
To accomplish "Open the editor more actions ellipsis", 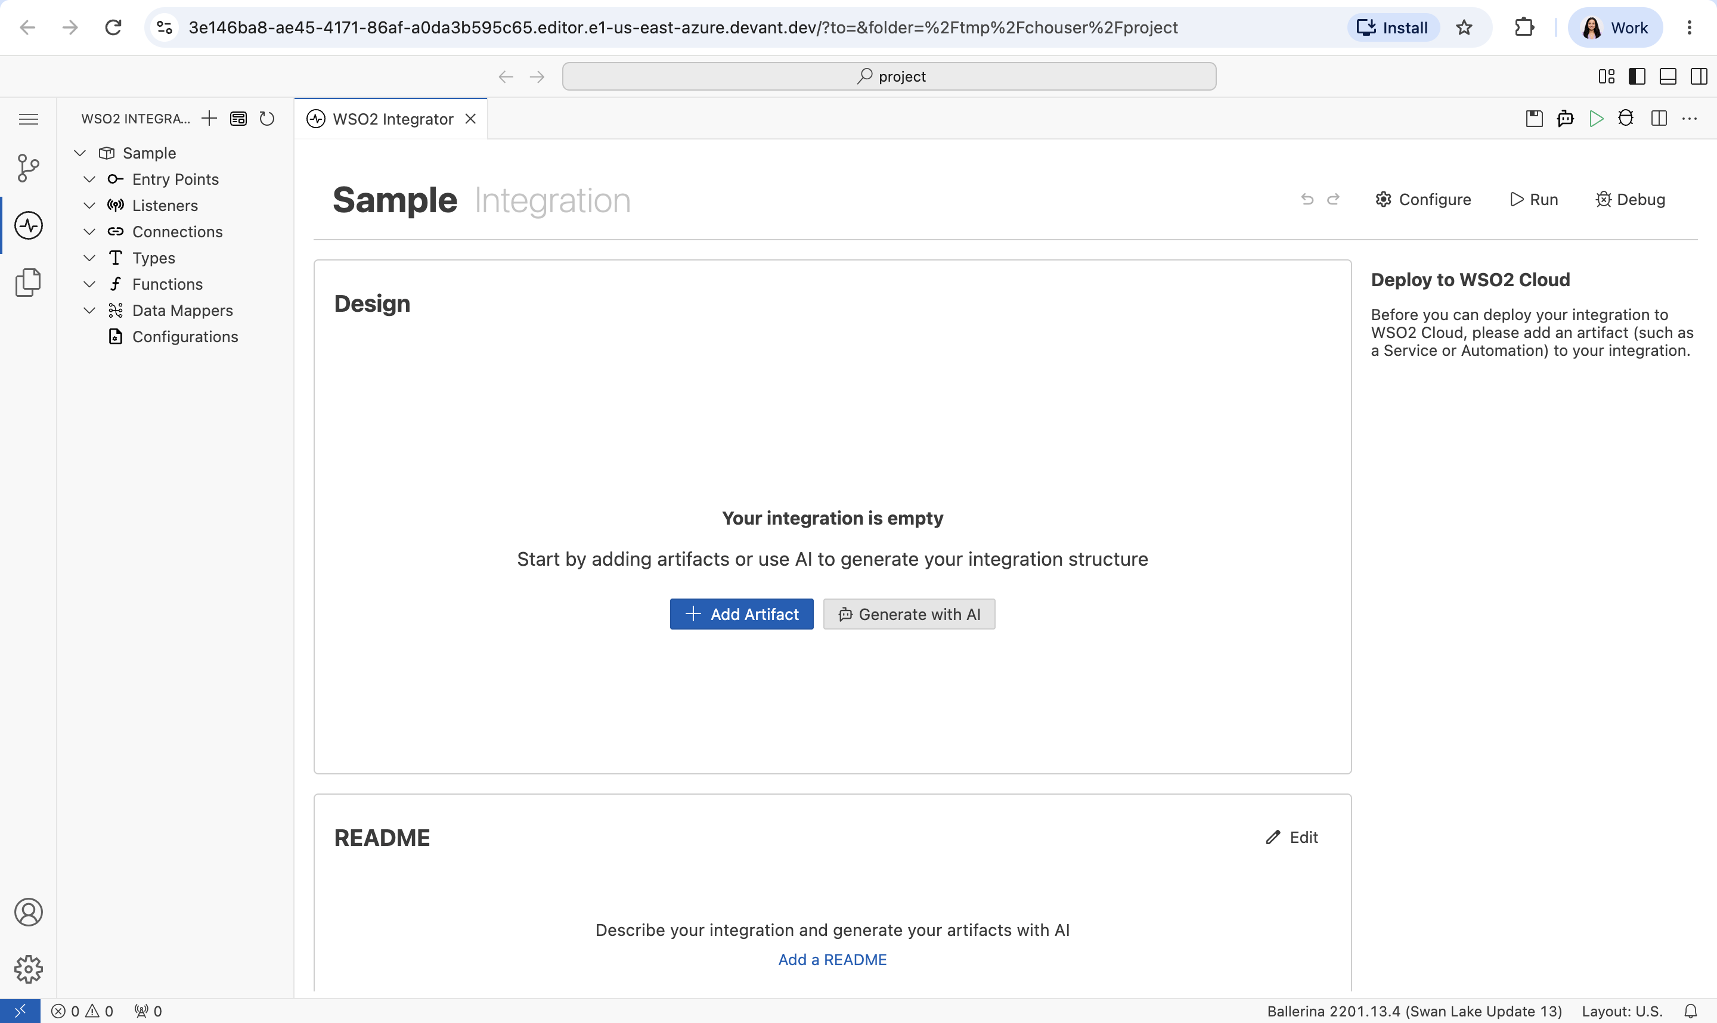I will click(x=1690, y=119).
